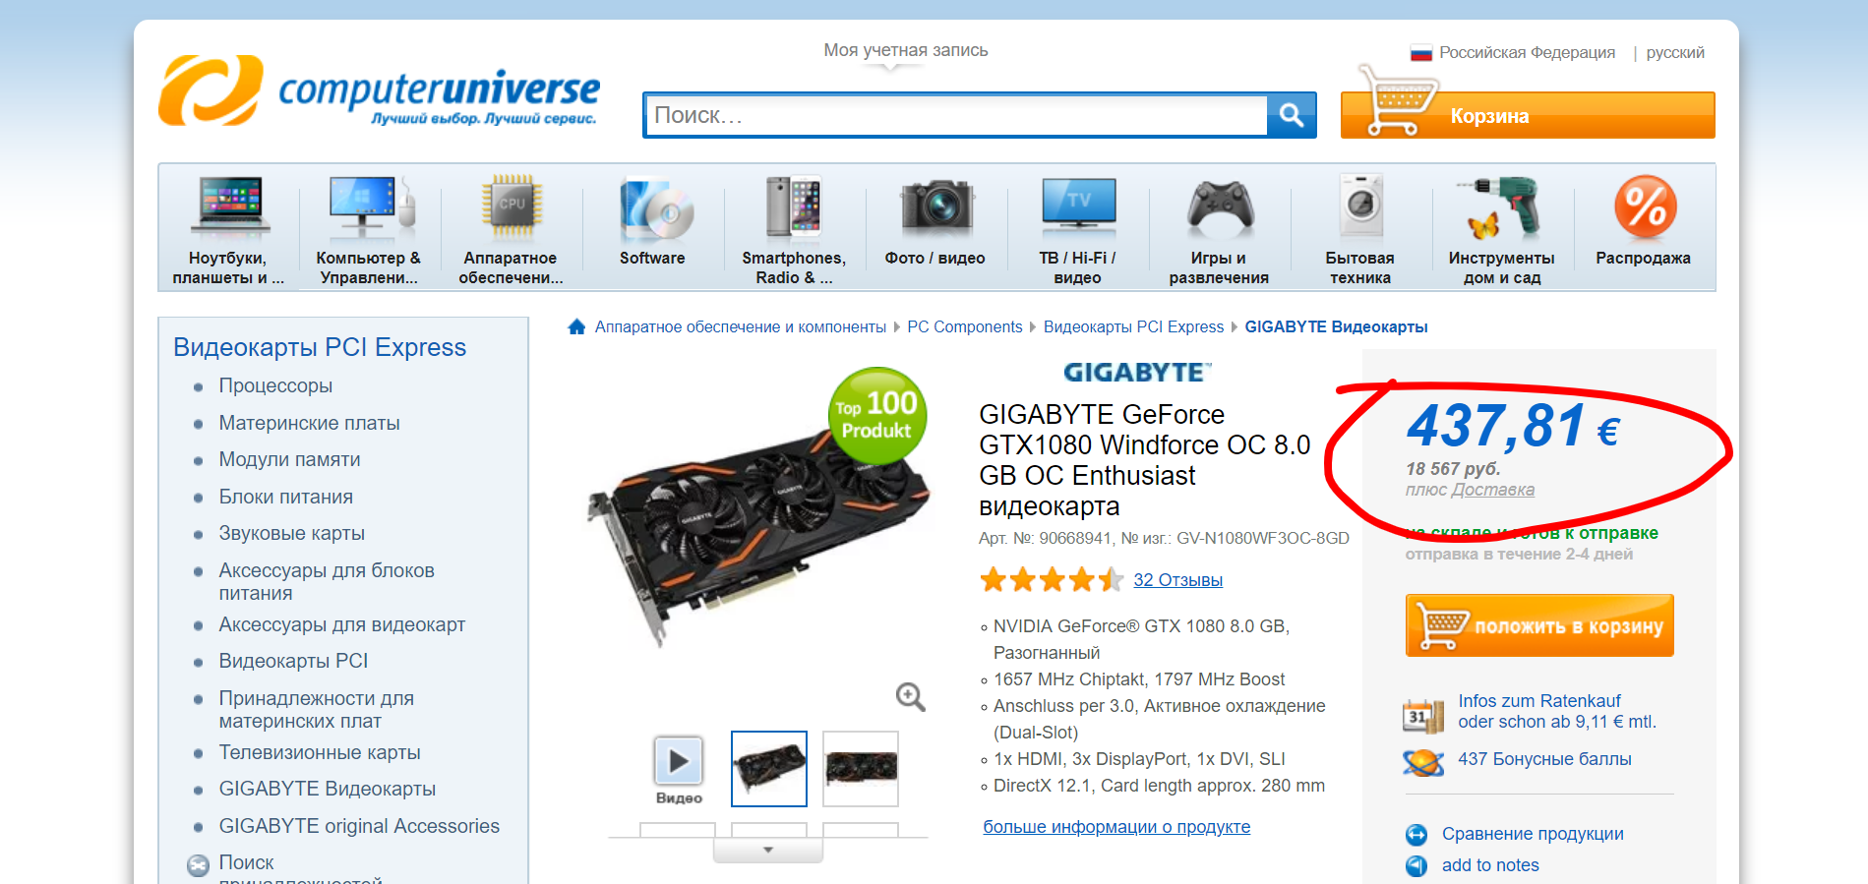This screenshot has height=884, width=1868.
Task: Select Аксессуары для видеокарт in sidebar
Action: 341,624
